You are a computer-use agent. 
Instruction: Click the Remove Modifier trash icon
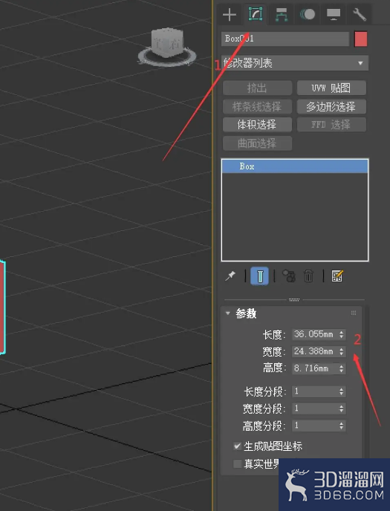(308, 276)
